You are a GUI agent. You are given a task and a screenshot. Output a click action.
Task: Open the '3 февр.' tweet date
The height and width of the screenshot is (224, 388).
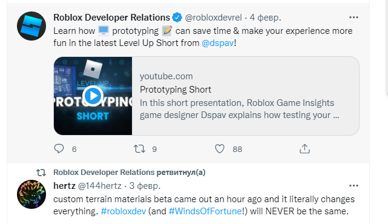coord(145,186)
